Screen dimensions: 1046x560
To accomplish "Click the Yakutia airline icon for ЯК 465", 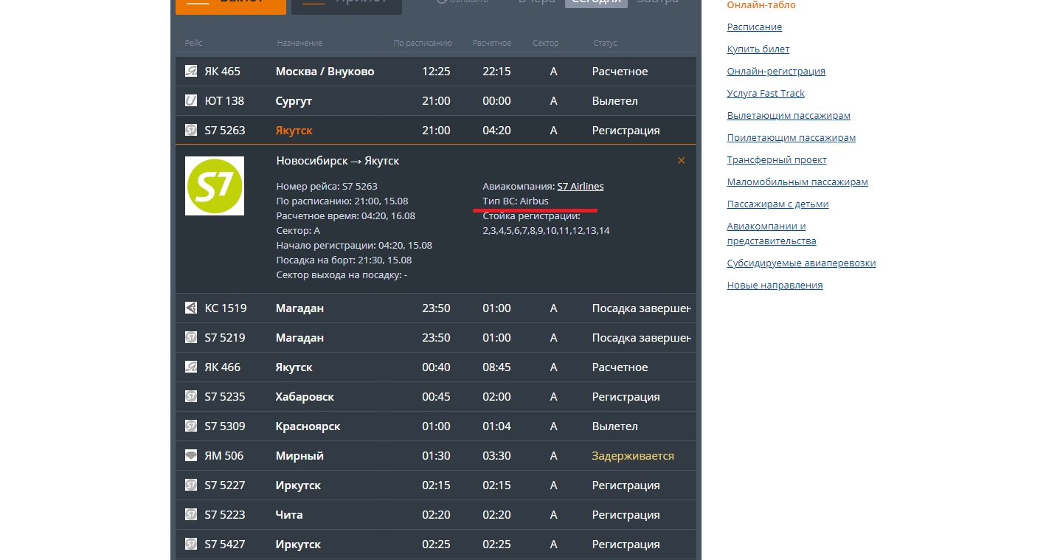I will tap(191, 72).
